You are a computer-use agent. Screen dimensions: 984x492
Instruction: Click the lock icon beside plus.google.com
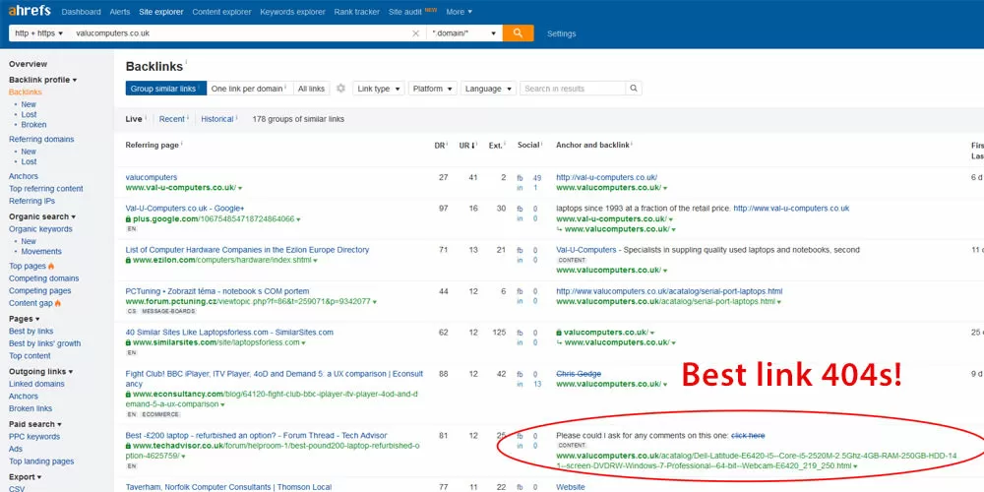[129, 218]
